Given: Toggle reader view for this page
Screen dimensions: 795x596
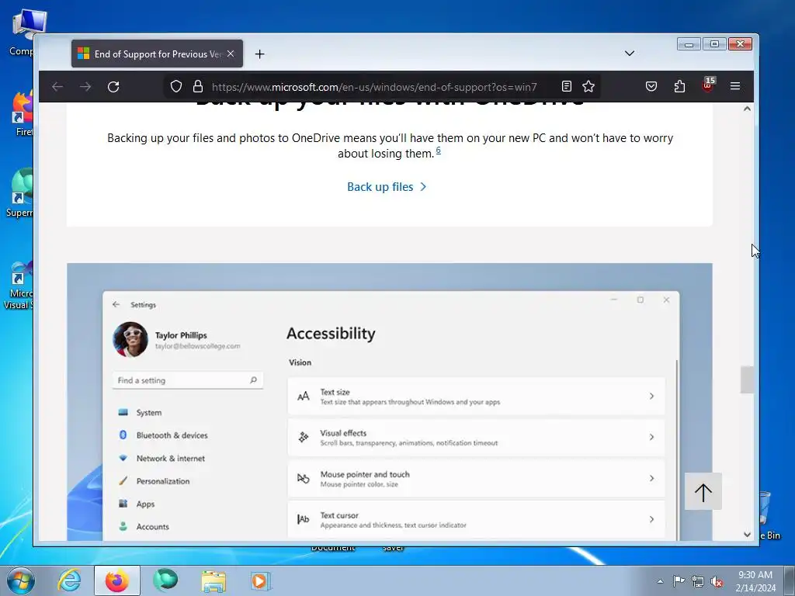Looking at the screenshot, I should pyautogui.click(x=566, y=87).
